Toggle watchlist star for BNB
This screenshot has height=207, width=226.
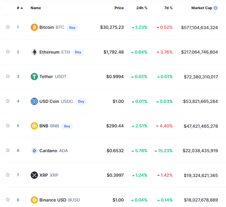(x=8, y=126)
